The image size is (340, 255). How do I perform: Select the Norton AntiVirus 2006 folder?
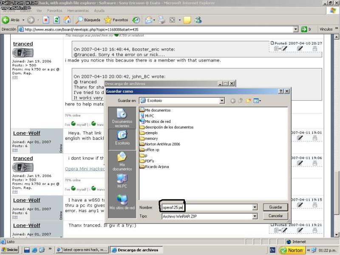[160, 144]
